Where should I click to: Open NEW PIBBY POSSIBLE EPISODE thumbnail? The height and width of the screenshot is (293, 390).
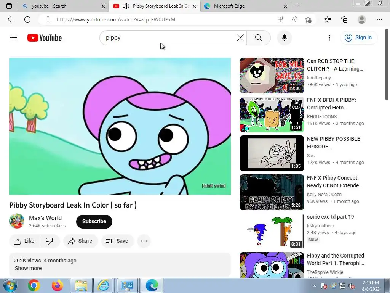click(x=272, y=153)
